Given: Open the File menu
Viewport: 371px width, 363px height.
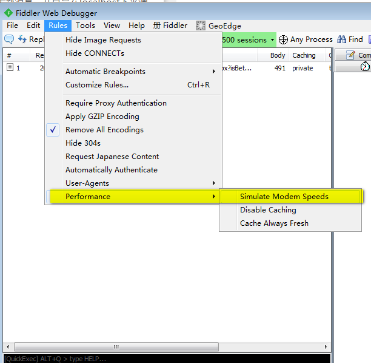Looking at the screenshot, I should (12, 25).
